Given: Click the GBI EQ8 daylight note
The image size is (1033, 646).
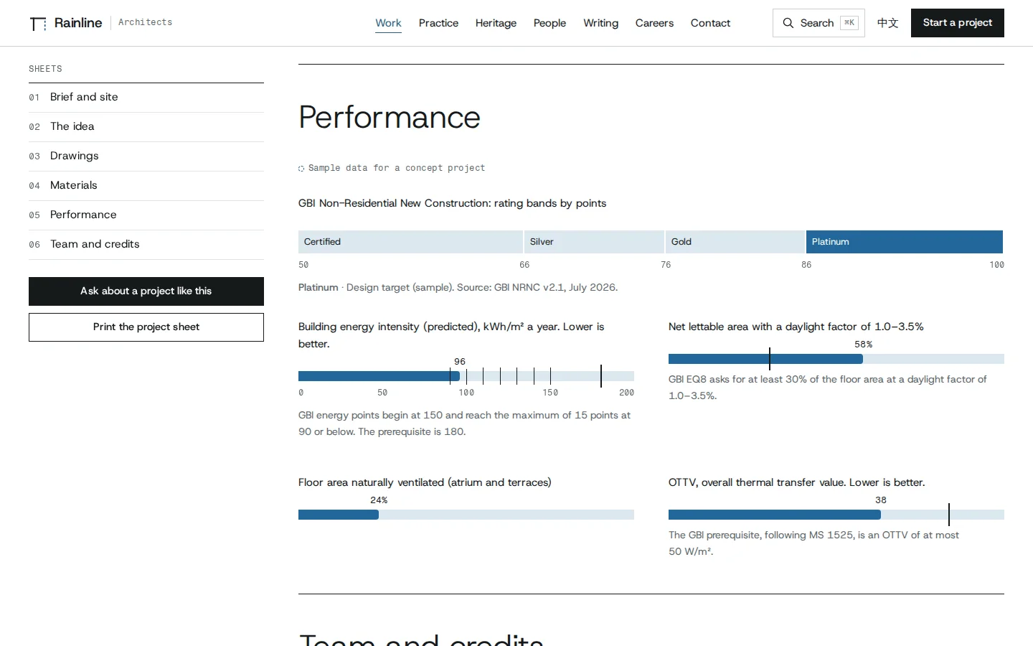Looking at the screenshot, I should pos(827,388).
